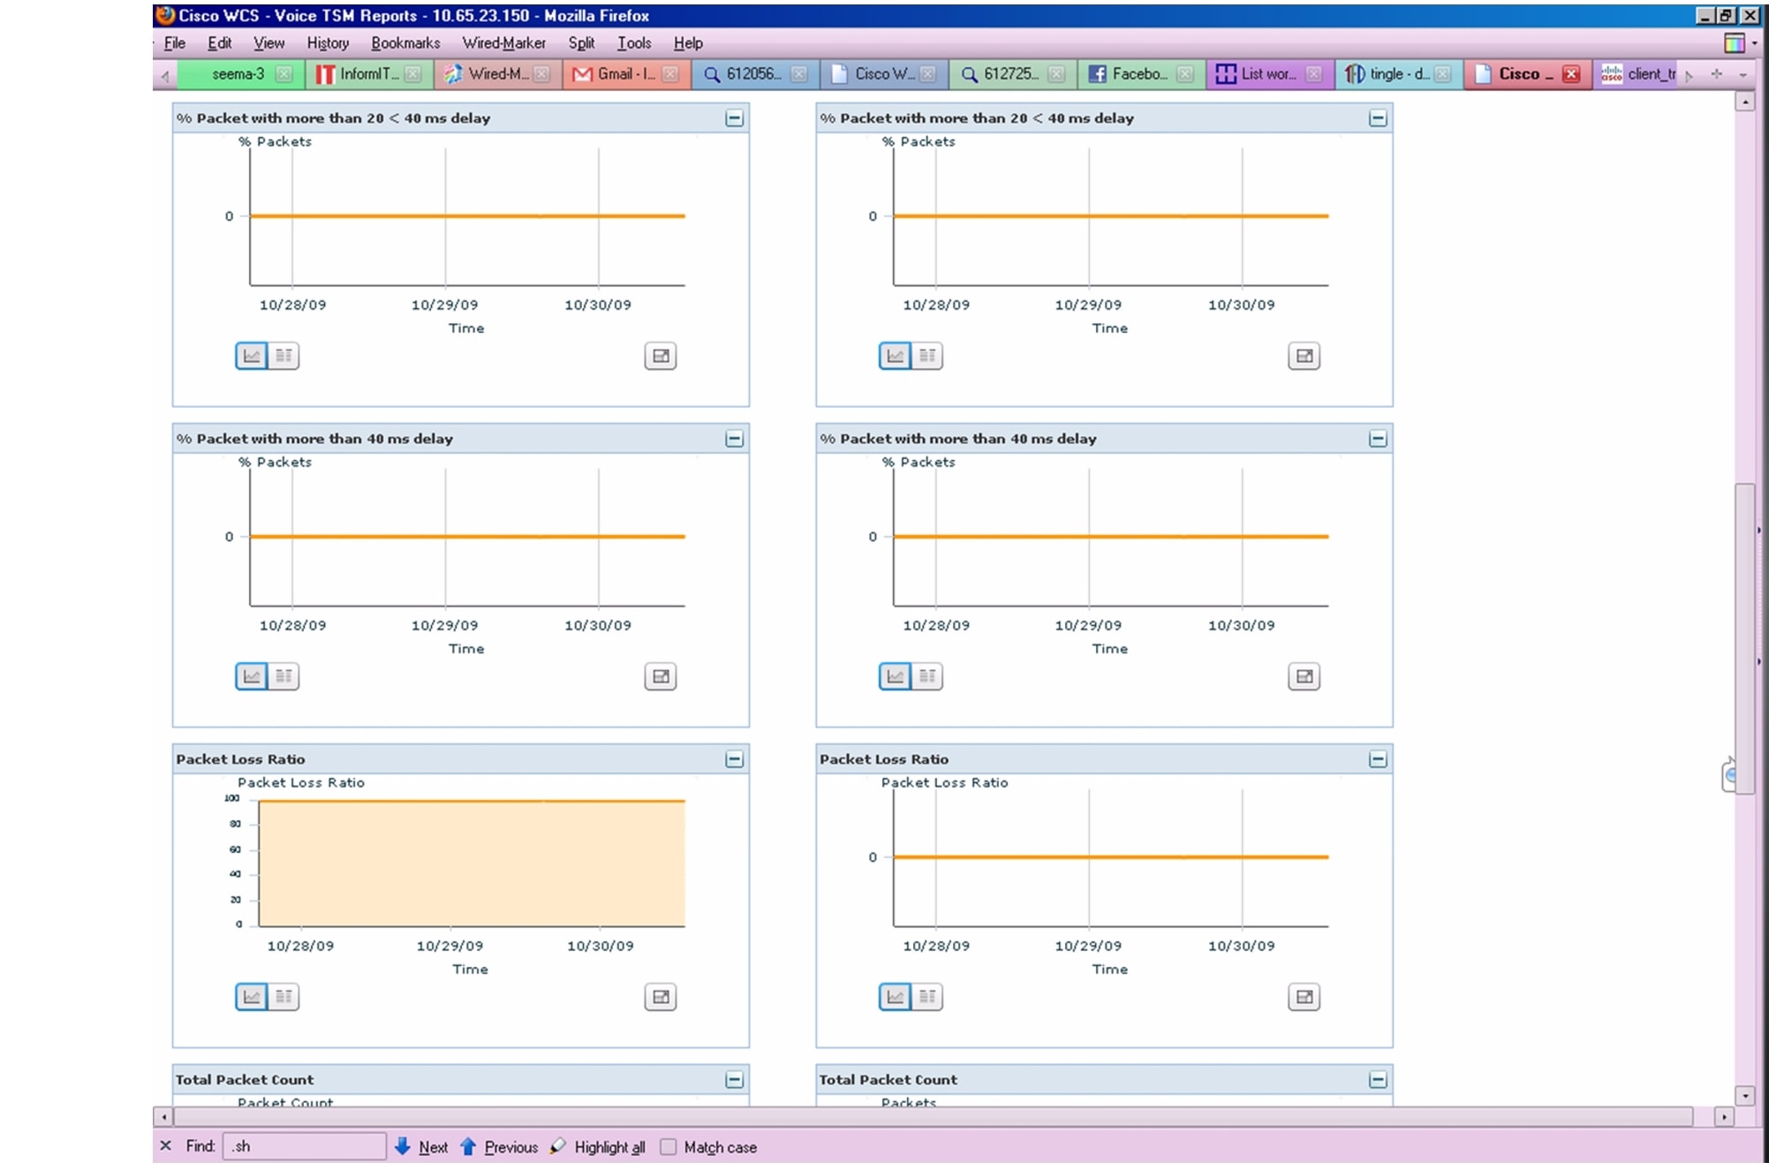
Task: Switch first delay chart to table view
Action: point(284,356)
